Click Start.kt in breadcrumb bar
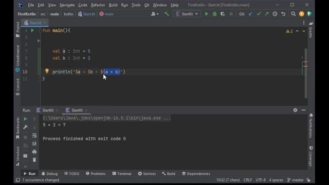 coord(87,14)
